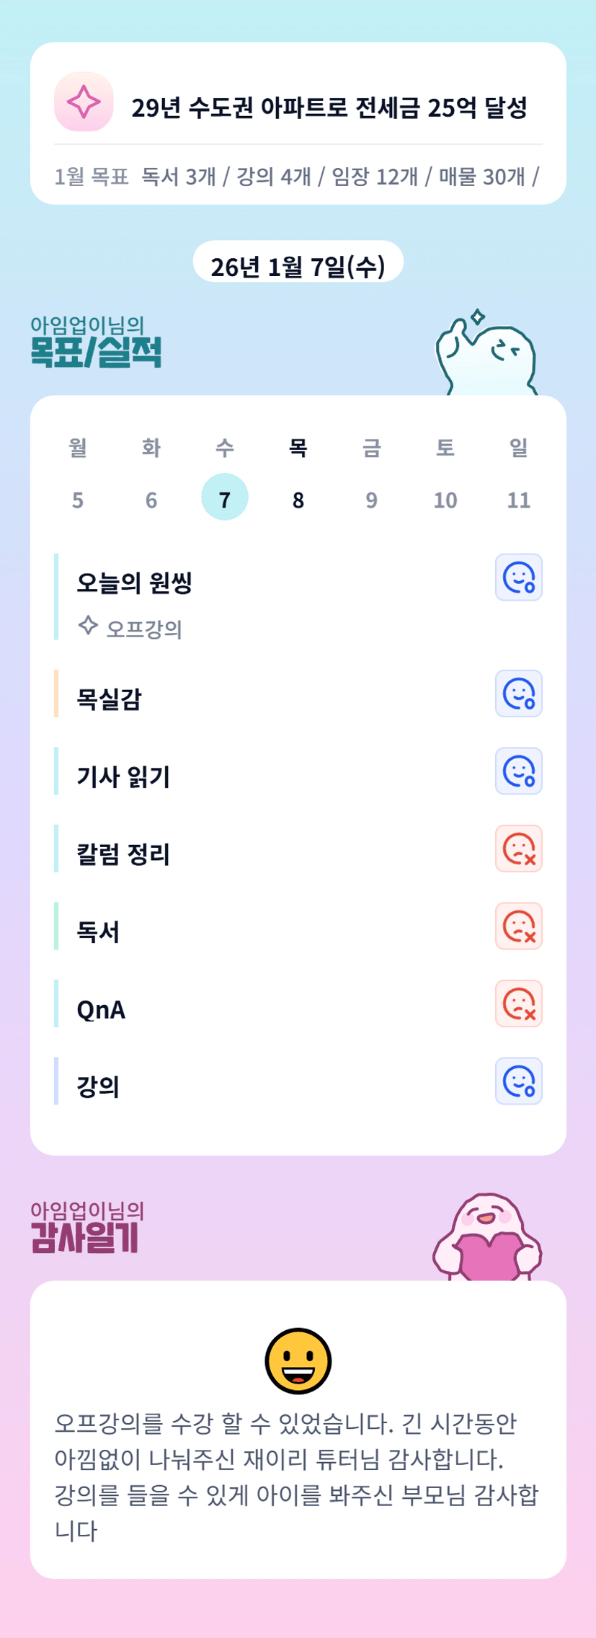
Task: Click the pink sparkle goal icon
Action: coord(84,102)
